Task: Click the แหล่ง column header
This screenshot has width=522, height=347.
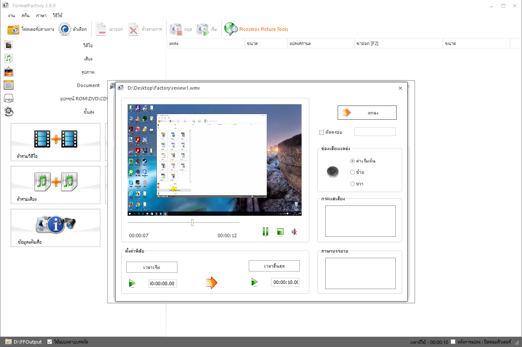Action: click(x=206, y=43)
